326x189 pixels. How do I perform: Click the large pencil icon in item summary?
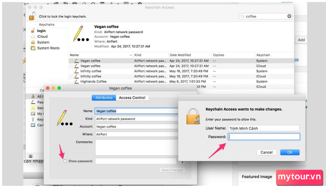(81, 34)
